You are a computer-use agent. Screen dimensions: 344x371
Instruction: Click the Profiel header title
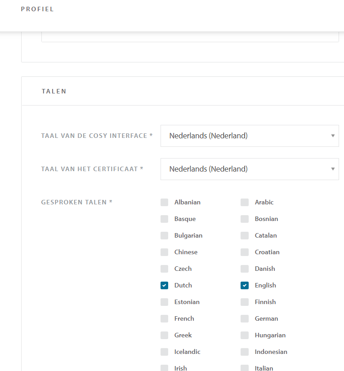pos(37,9)
